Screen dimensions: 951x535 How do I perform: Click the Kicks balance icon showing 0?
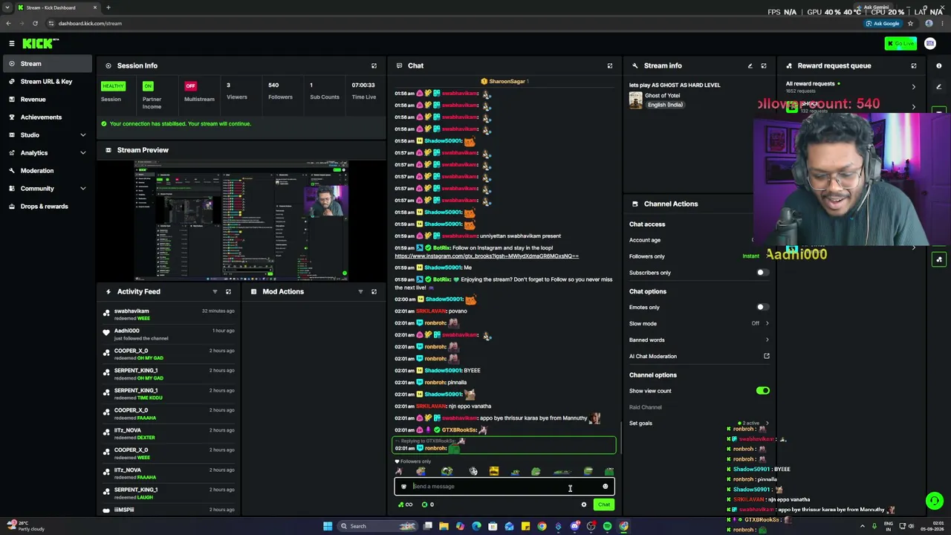coord(427,505)
